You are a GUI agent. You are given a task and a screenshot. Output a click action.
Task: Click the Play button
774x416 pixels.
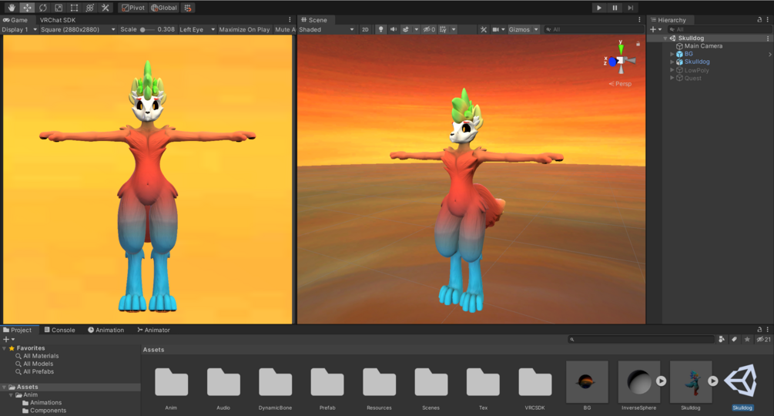[x=598, y=8]
